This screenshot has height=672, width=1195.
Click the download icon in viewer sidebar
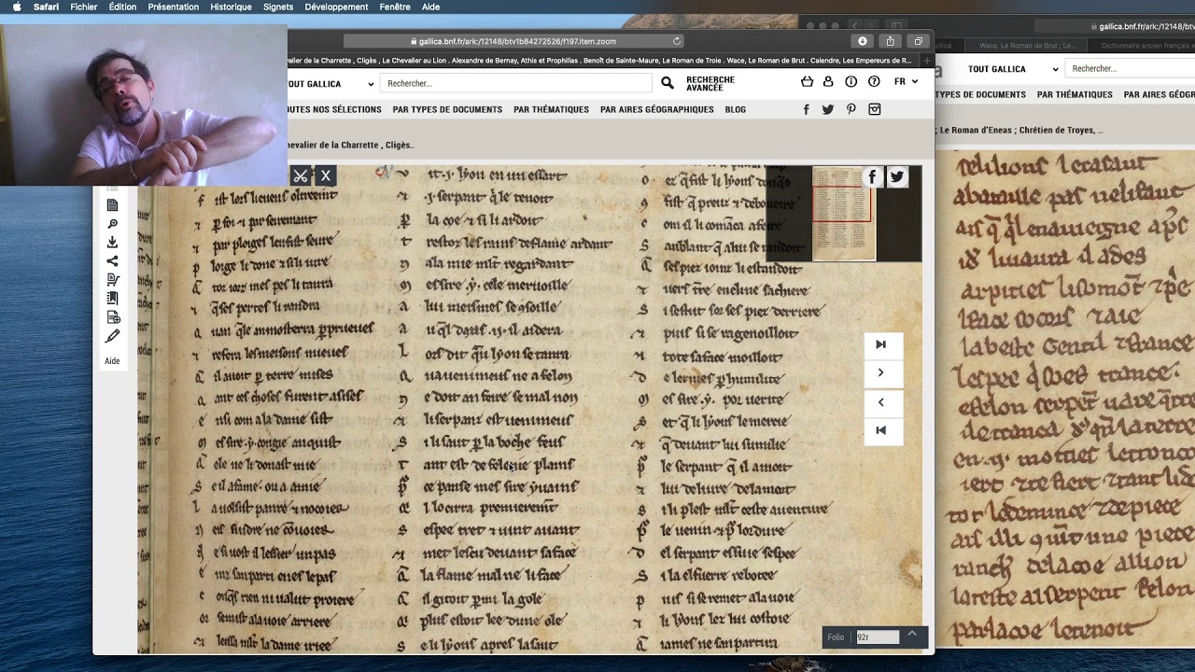[113, 243]
